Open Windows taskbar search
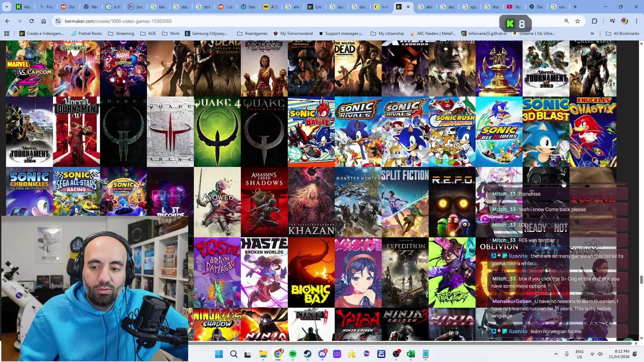The width and height of the screenshot is (644, 362). click(233, 354)
